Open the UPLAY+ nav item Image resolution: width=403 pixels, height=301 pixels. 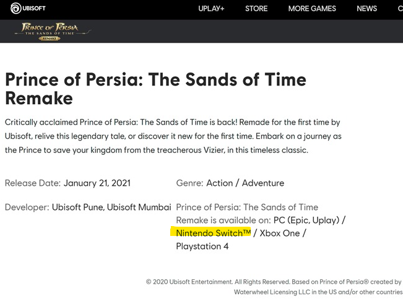click(211, 9)
